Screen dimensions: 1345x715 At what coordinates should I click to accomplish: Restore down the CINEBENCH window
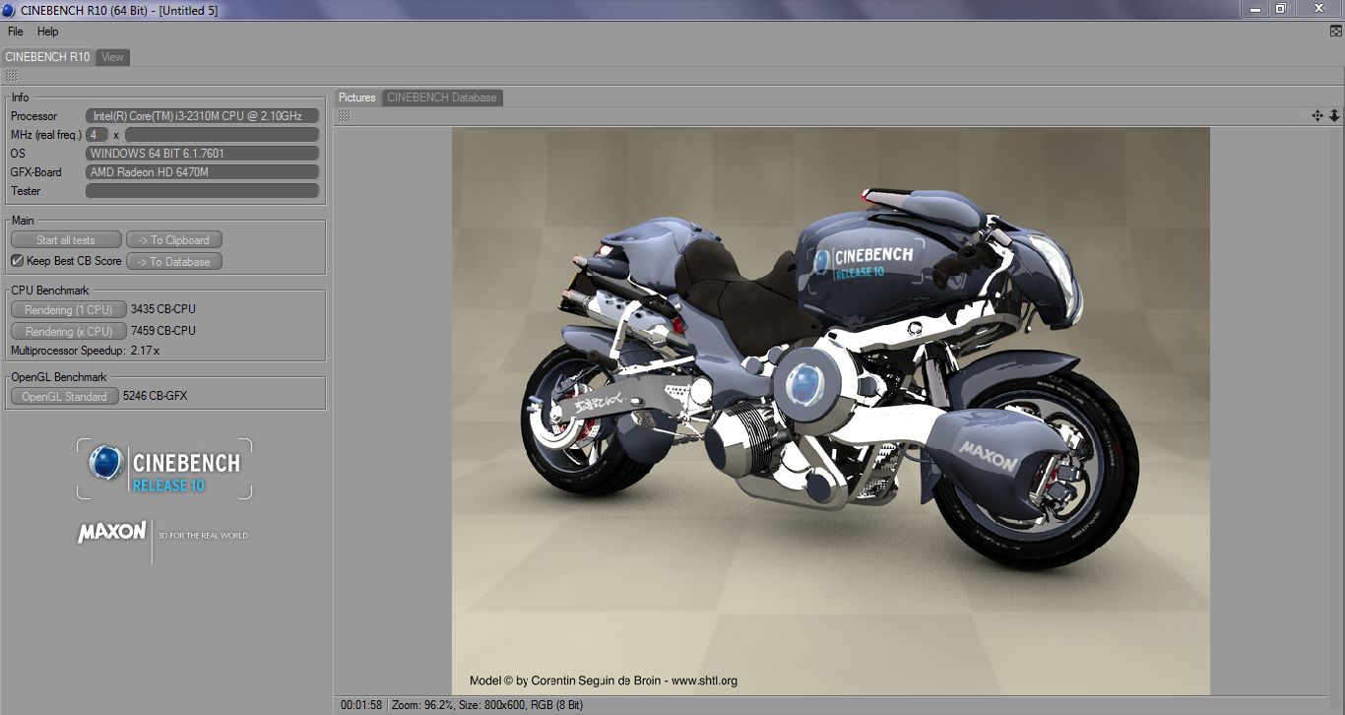point(1280,8)
